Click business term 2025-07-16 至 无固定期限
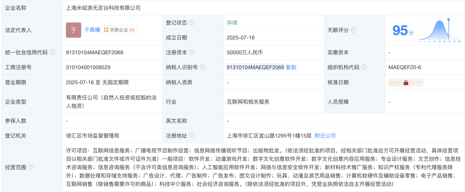The image size is (465, 192). coord(97,83)
